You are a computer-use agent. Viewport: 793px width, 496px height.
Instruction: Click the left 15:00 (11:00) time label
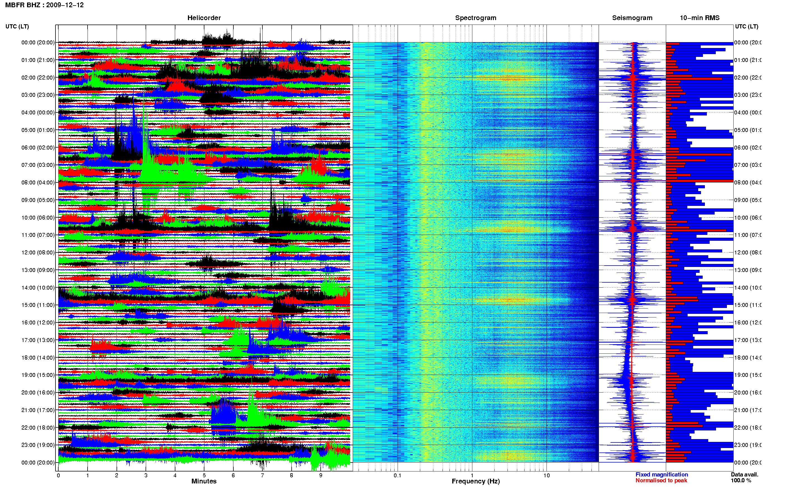coord(38,305)
